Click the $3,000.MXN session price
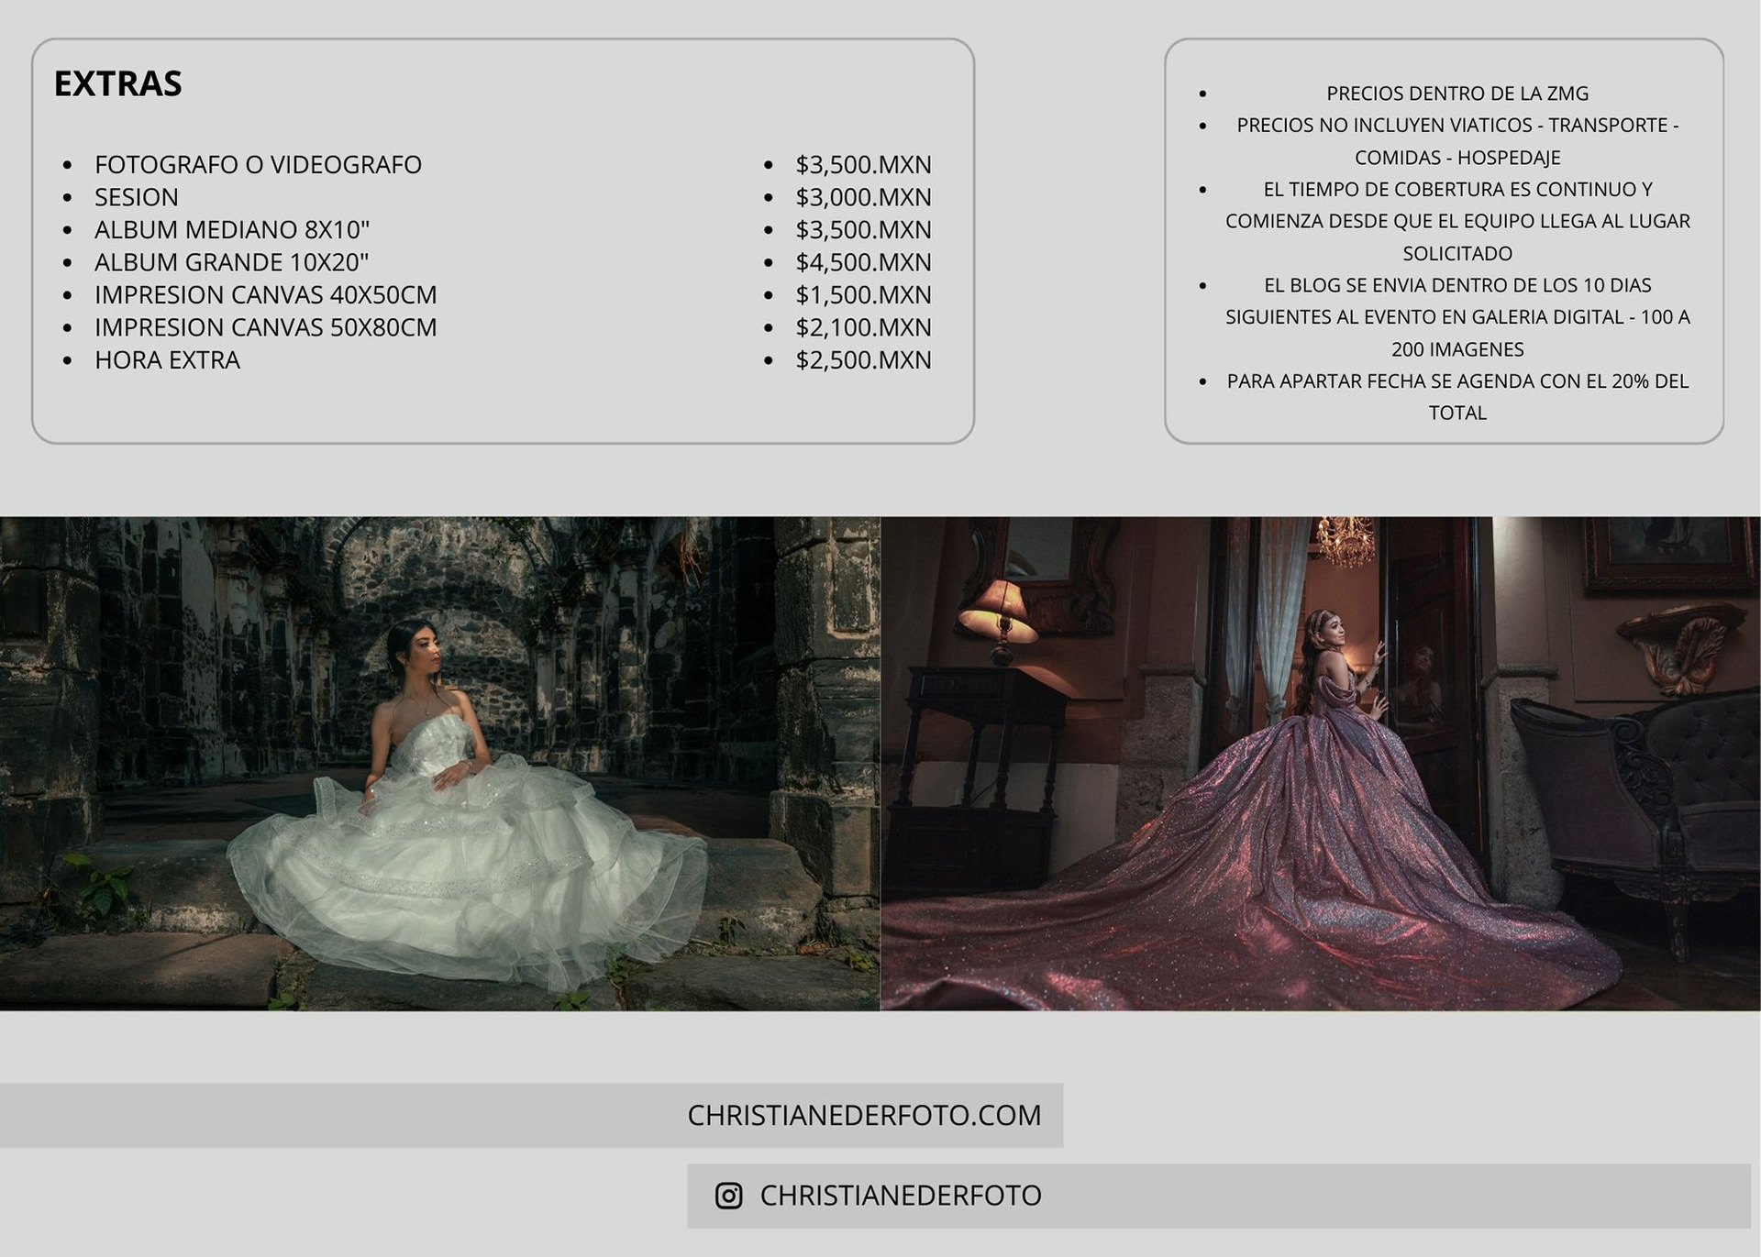Viewport: 1761px width, 1257px height. 862,197
